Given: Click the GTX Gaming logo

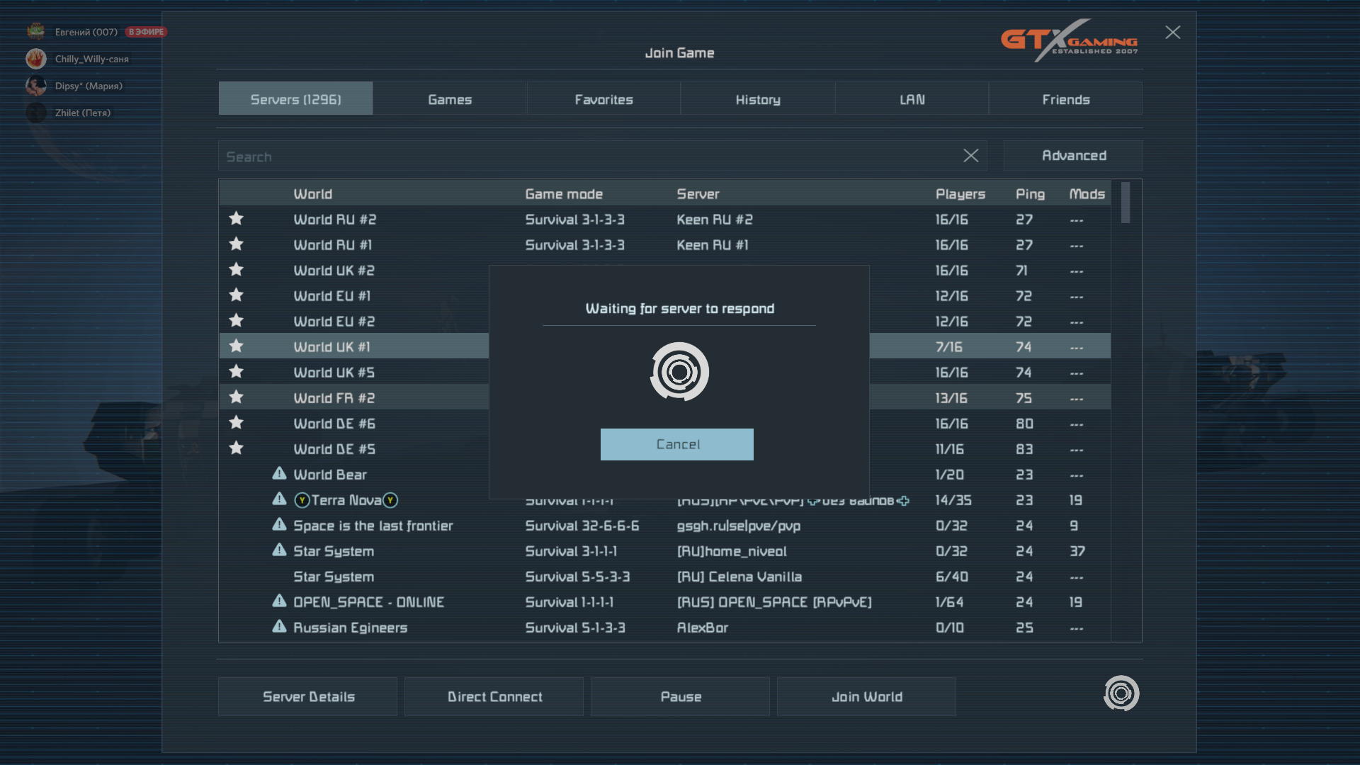Looking at the screenshot, I should [x=1069, y=43].
